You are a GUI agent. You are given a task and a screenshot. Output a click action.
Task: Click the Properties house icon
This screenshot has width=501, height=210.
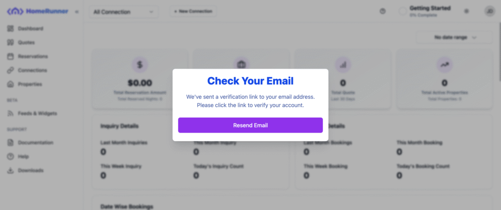(10, 84)
